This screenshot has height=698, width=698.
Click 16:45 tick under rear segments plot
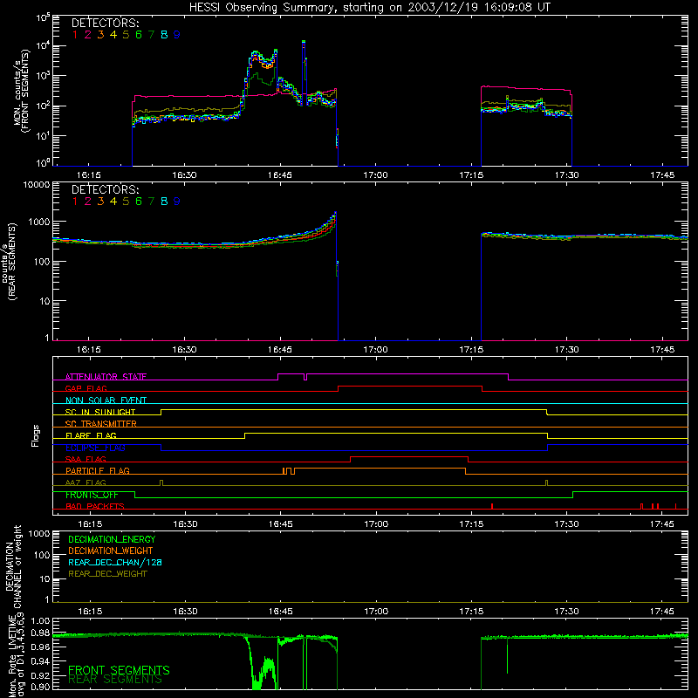[x=279, y=350]
